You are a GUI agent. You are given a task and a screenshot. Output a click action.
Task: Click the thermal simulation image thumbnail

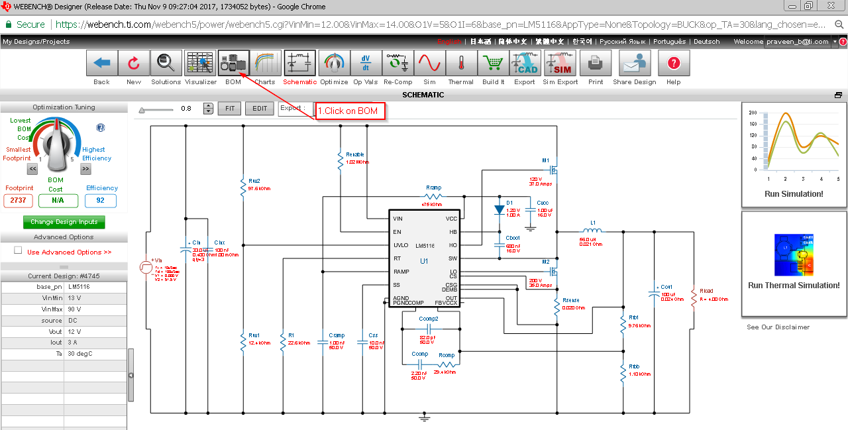[794, 255]
